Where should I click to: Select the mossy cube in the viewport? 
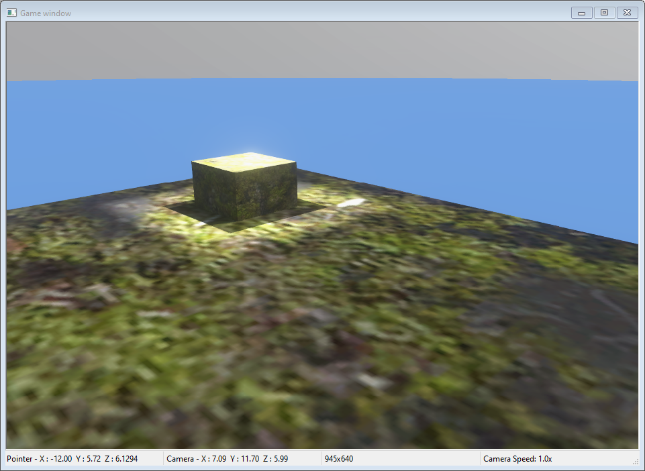[245, 186]
